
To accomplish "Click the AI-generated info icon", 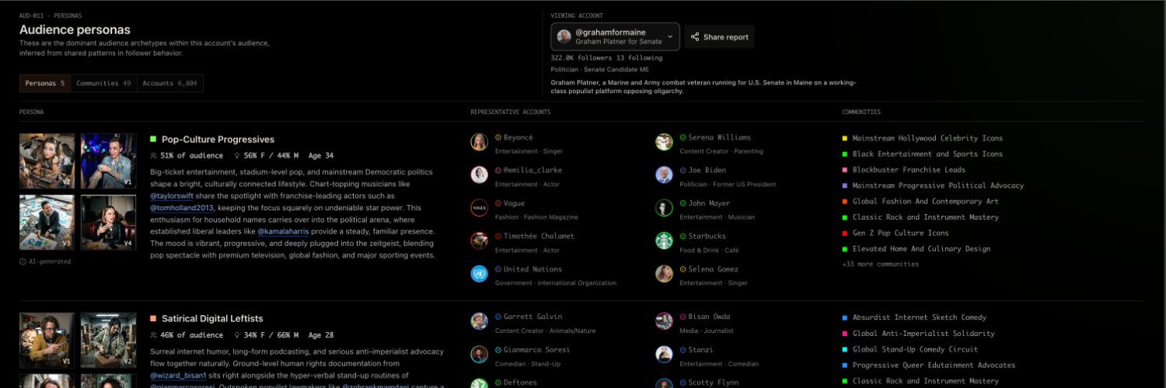I will point(23,262).
